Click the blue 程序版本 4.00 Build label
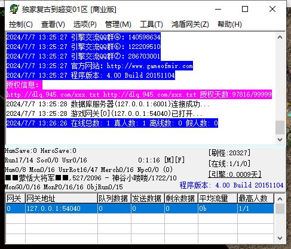 pyautogui.click(x=231, y=185)
